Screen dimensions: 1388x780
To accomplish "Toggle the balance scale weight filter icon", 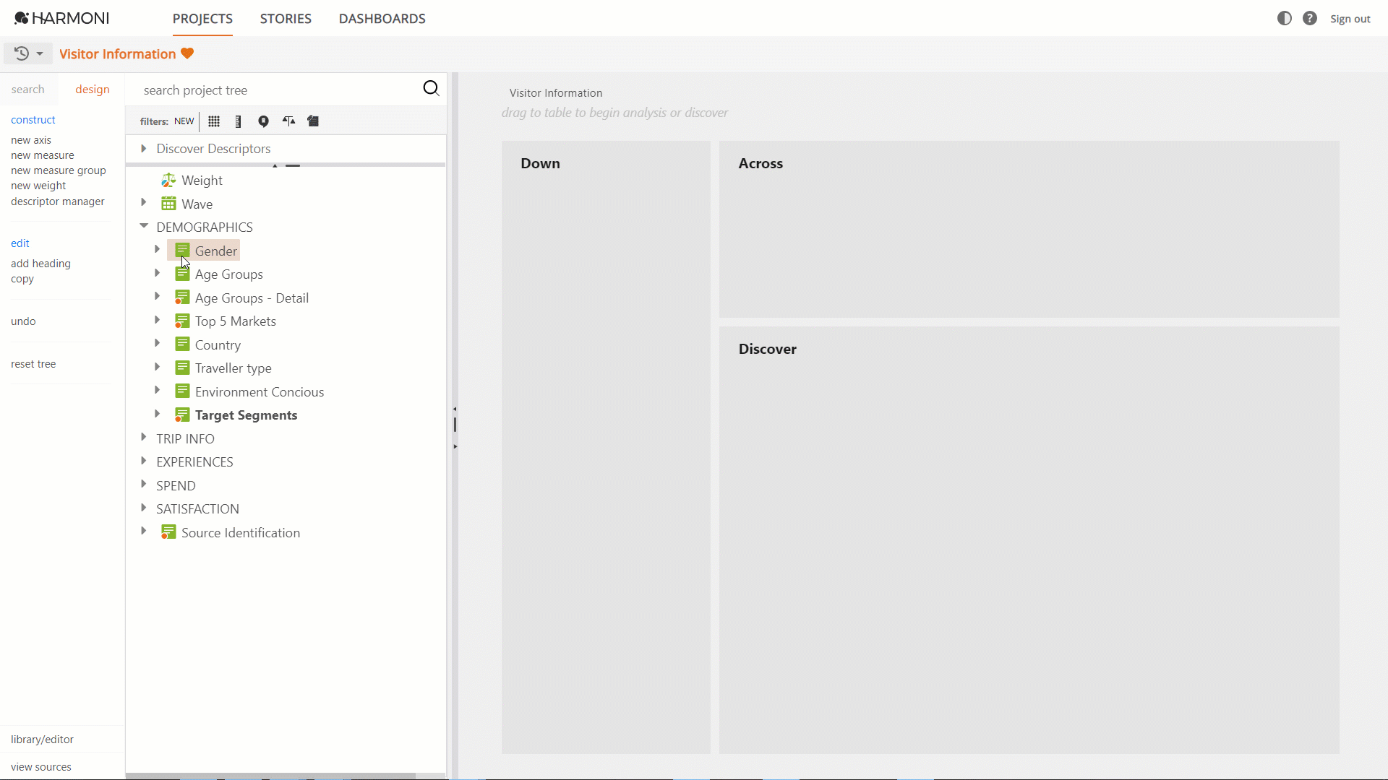I will 288,121.
